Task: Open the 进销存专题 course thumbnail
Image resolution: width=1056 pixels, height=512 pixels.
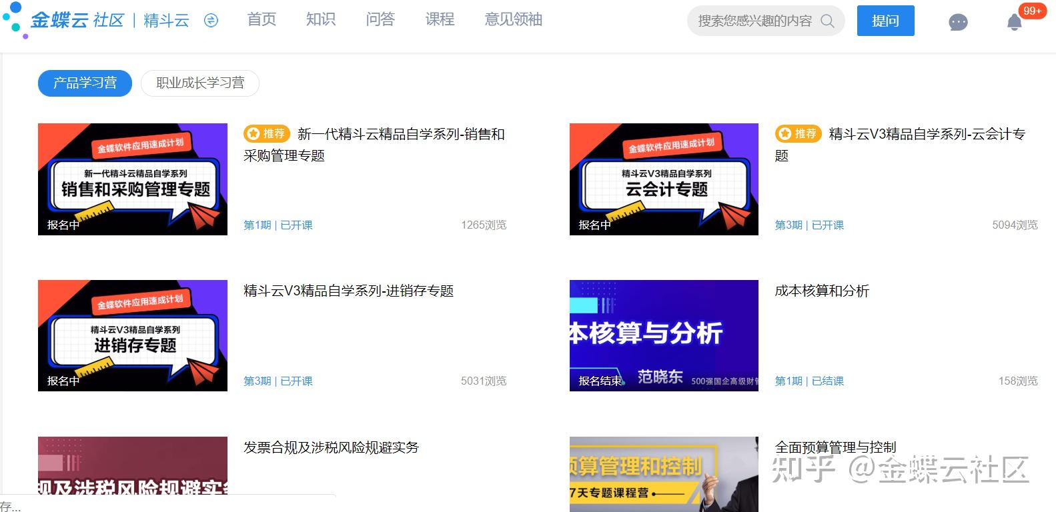Action: pyautogui.click(x=133, y=335)
